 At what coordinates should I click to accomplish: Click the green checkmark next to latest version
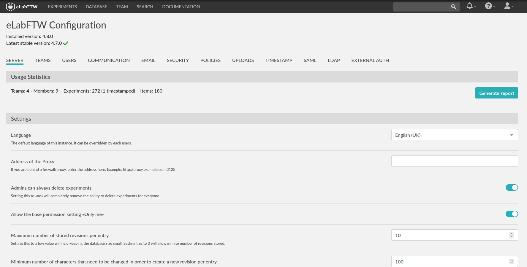click(66, 43)
